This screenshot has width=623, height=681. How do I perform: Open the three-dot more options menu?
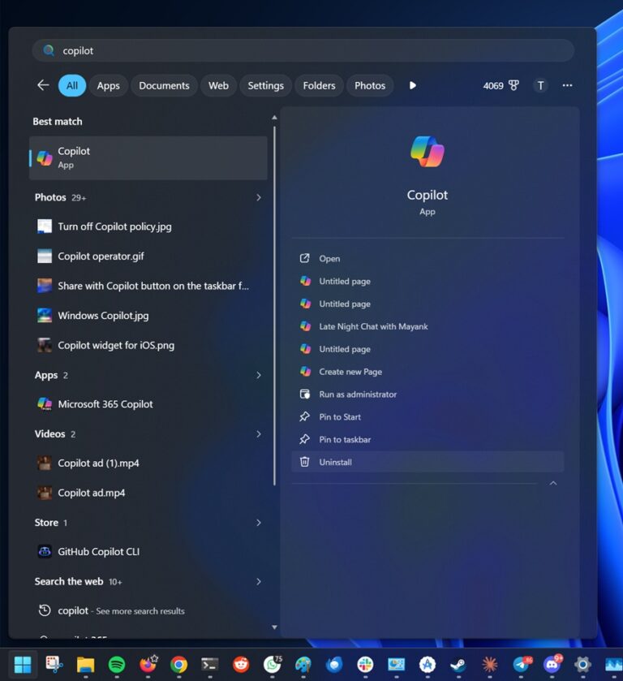(x=567, y=85)
